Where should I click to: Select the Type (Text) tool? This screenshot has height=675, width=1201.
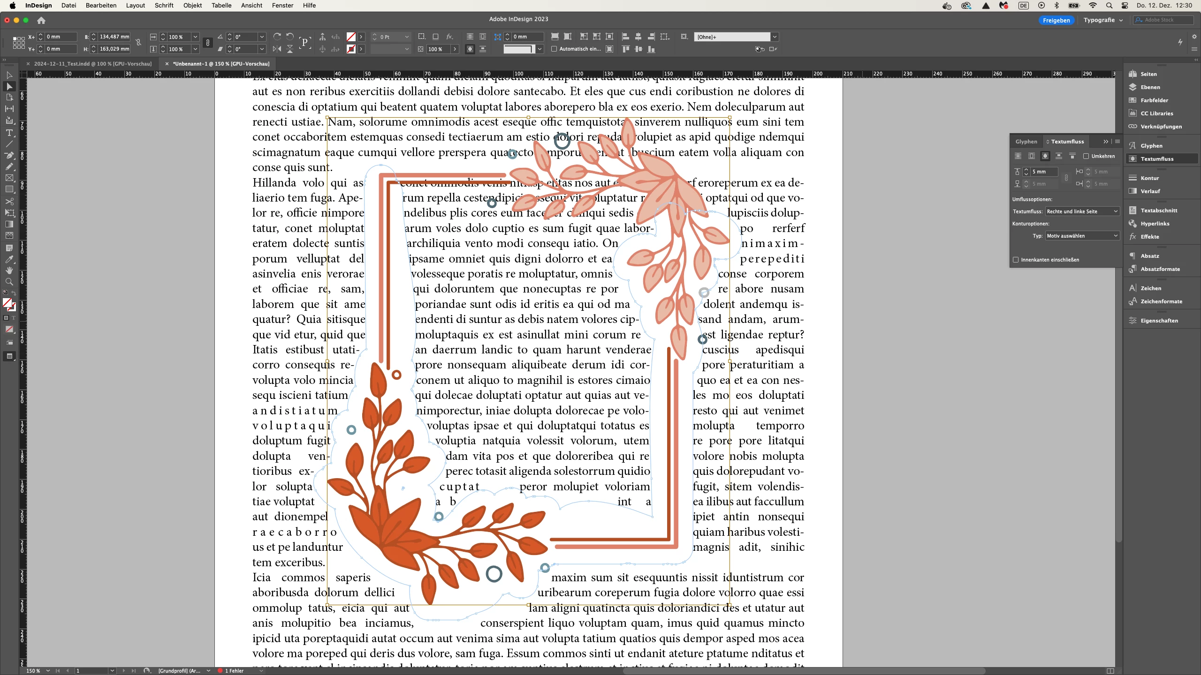pos(9,133)
